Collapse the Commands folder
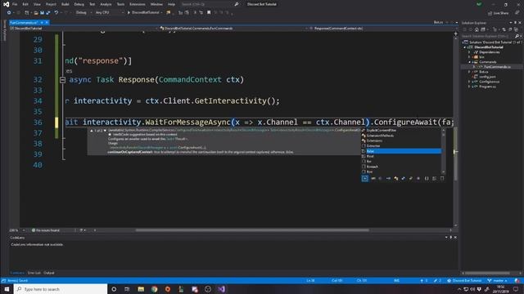The height and width of the screenshot is (294, 524). [469, 62]
